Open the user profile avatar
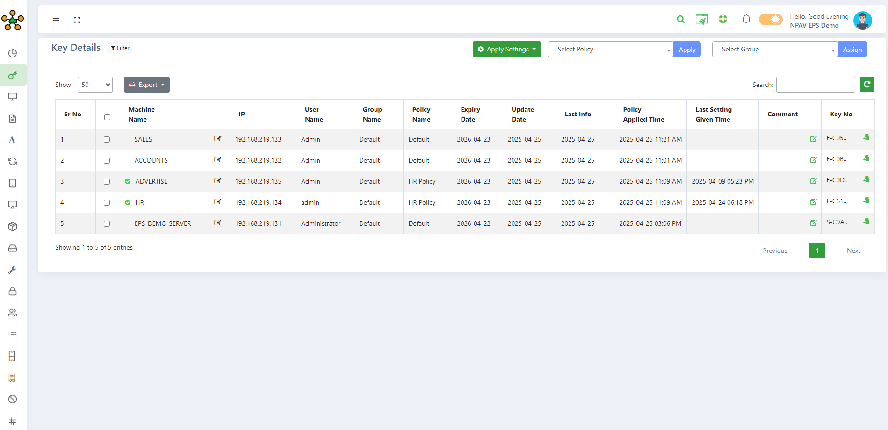The width and height of the screenshot is (888, 430). (862, 21)
